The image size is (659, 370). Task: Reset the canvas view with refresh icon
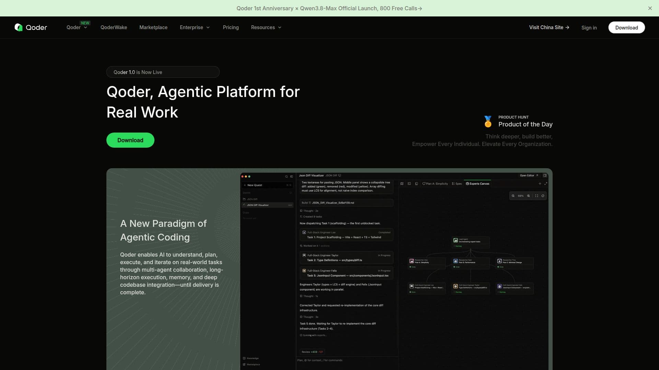tap(543, 196)
